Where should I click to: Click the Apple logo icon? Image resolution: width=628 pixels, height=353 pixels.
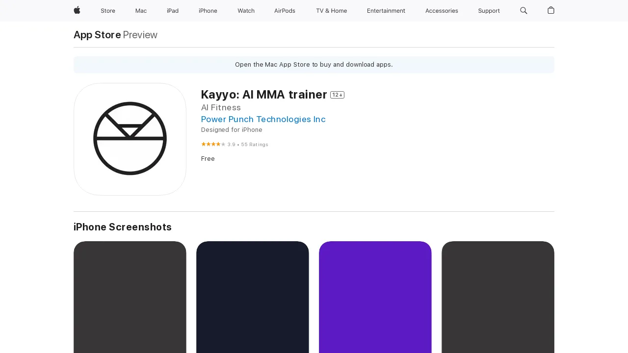(x=77, y=10)
